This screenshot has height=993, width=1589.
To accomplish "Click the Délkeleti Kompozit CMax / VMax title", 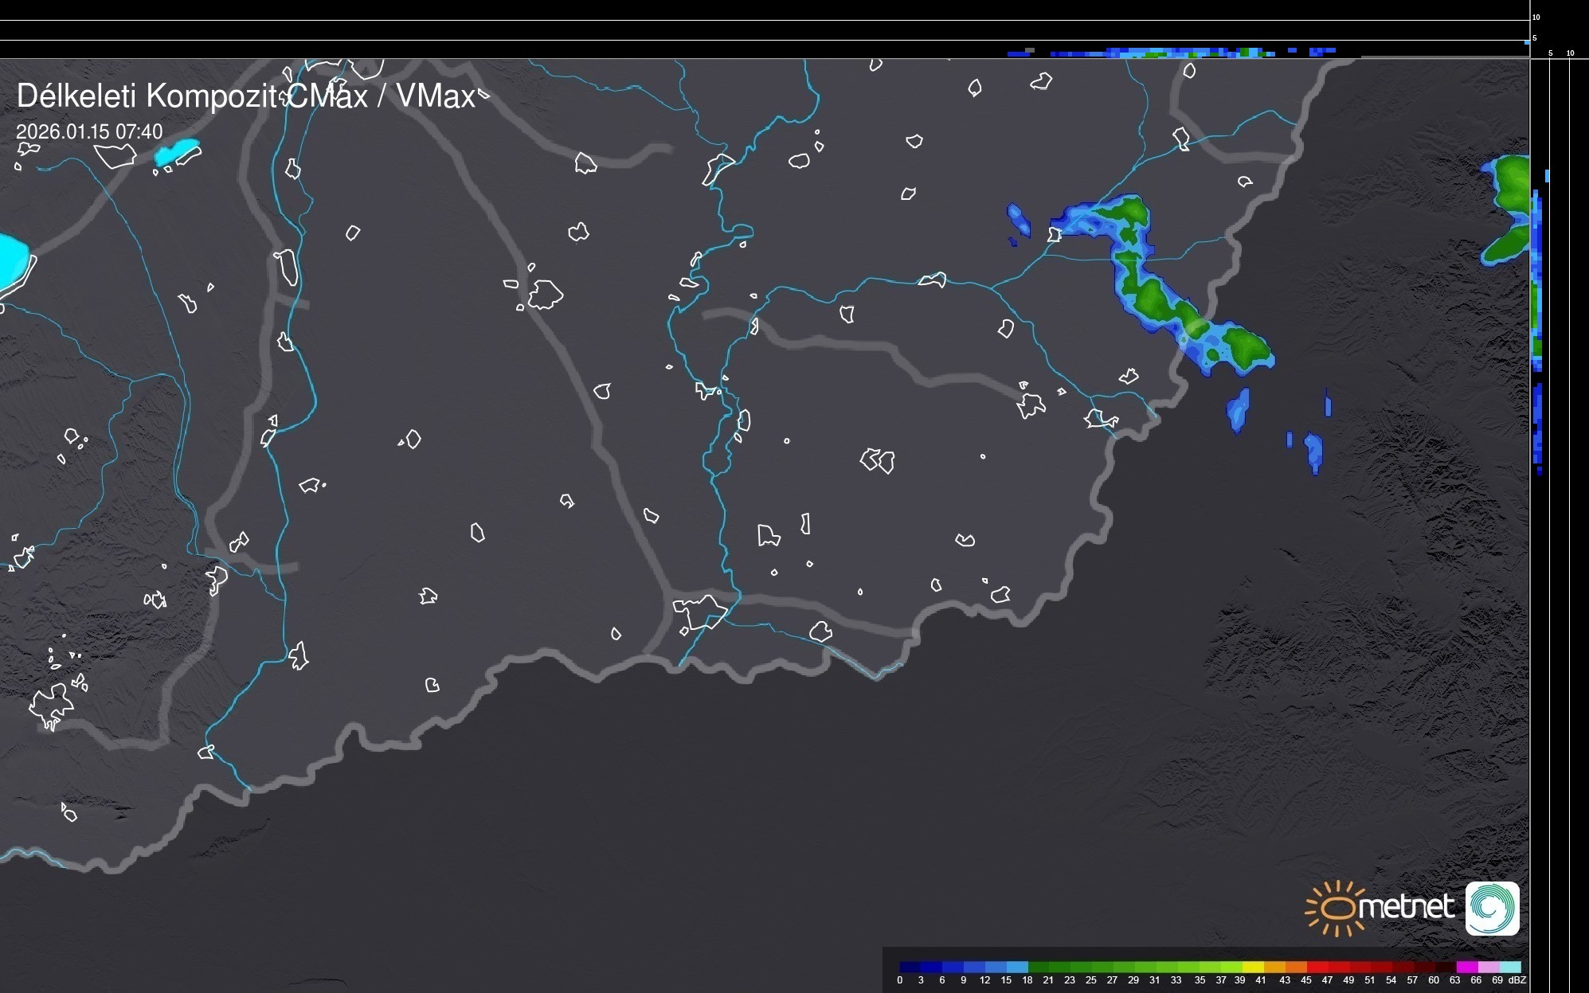I will tap(245, 96).
